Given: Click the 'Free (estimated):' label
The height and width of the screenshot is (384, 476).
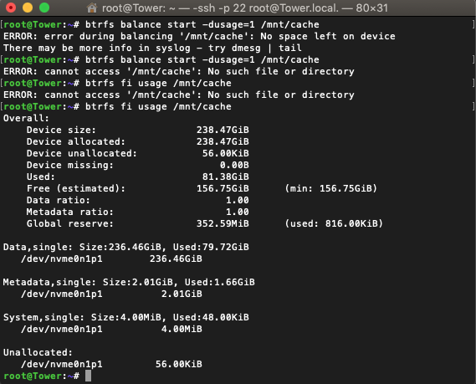Looking at the screenshot, I should pyautogui.click(x=76, y=188).
